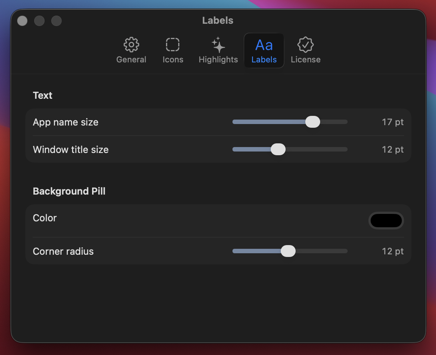This screenshot has width=436, height=355.
Task: Select the Labels tab
Action: [x=264, y=51]
